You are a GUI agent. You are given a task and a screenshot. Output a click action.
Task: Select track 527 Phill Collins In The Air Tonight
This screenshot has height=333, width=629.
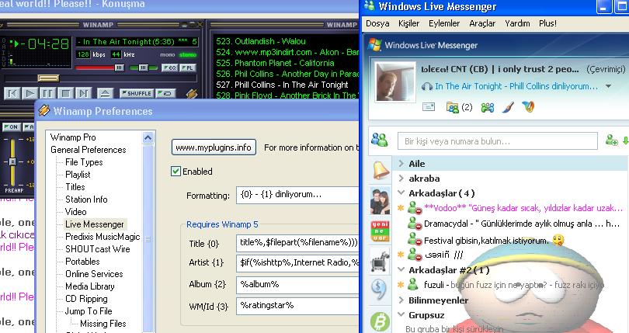click(282, 85)
